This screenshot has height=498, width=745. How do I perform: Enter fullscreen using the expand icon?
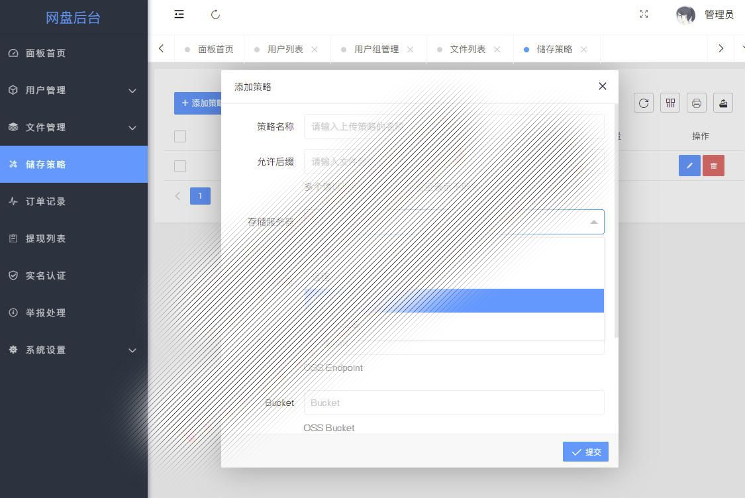tap(644, 15)
